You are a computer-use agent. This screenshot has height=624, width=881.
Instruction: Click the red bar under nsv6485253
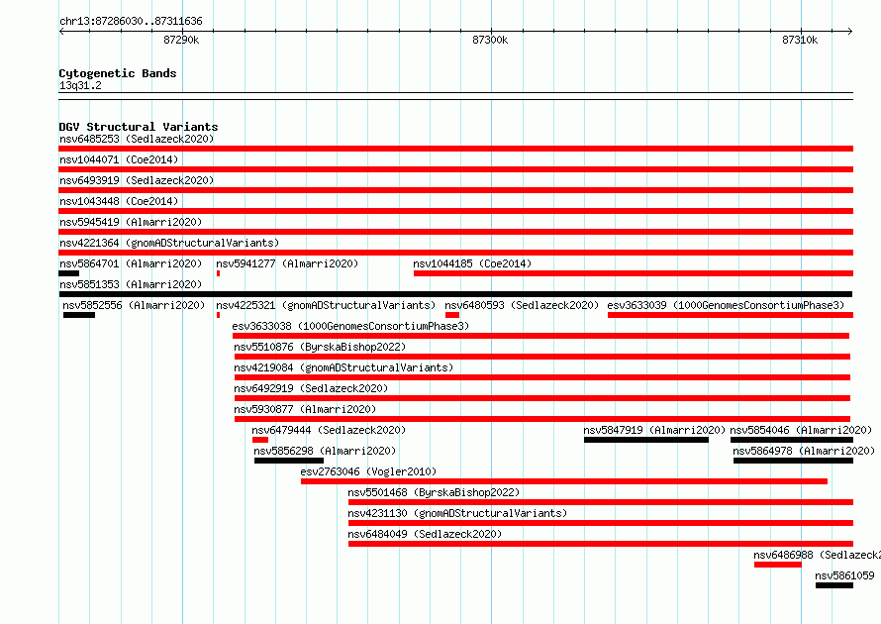point(455,149)
